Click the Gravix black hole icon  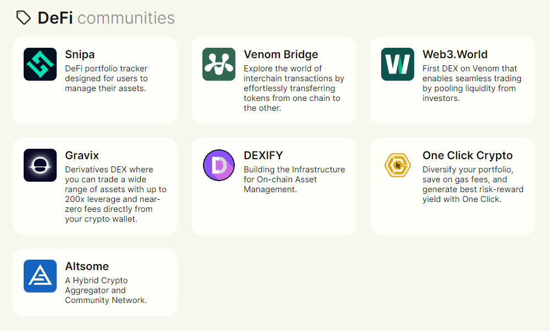tap(40, 165)
